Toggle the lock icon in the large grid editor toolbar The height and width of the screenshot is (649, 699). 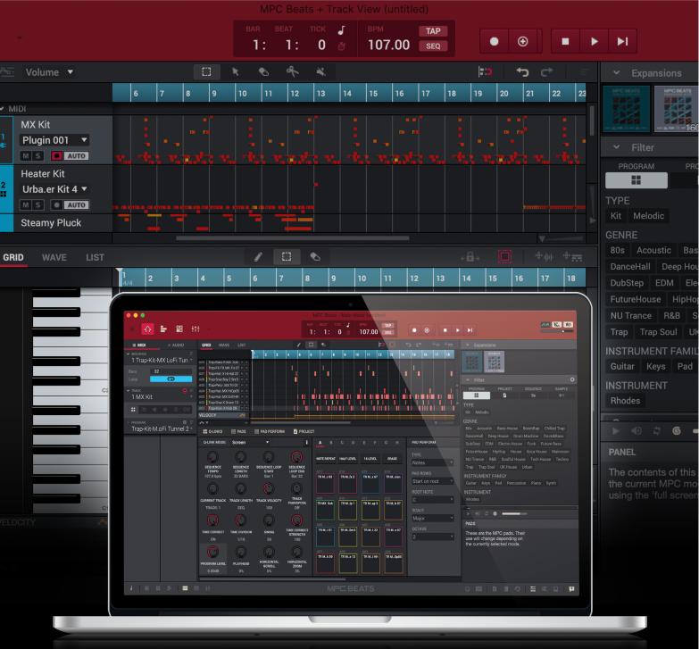pyautogui.click(x=470, y=257)
